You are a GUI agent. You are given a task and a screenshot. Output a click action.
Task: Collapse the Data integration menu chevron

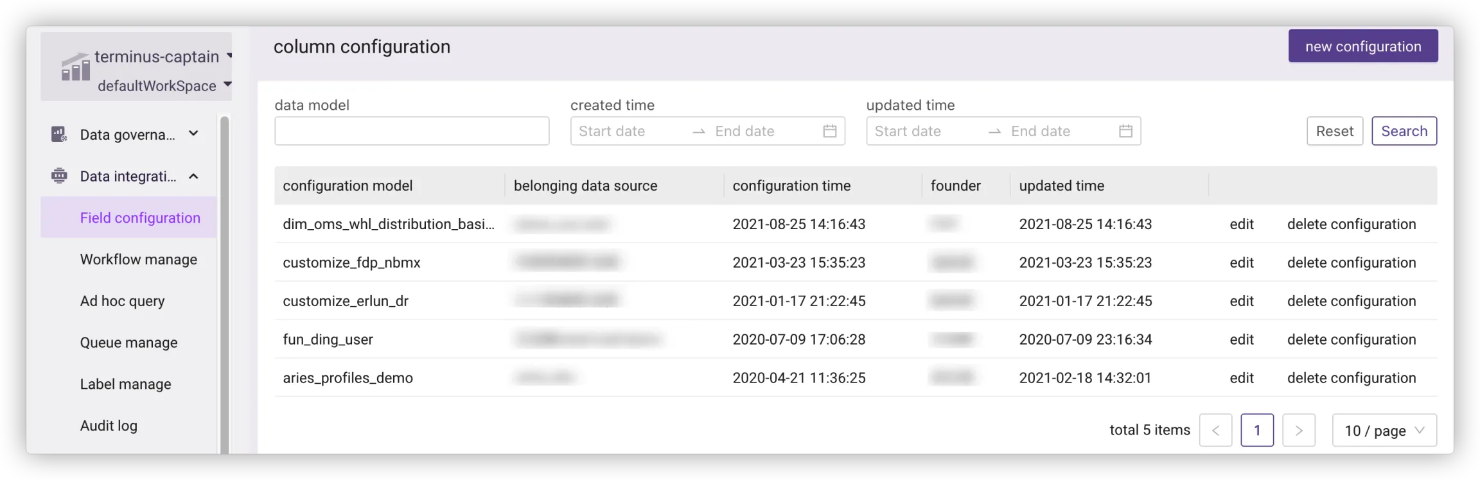point(193,176)
